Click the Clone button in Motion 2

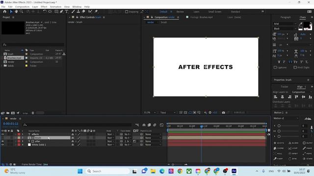click(279, 148)
